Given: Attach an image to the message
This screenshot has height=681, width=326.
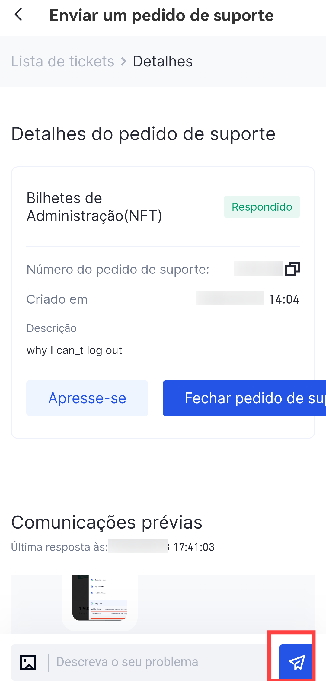Looking at the screenshot, I should 28,662.
